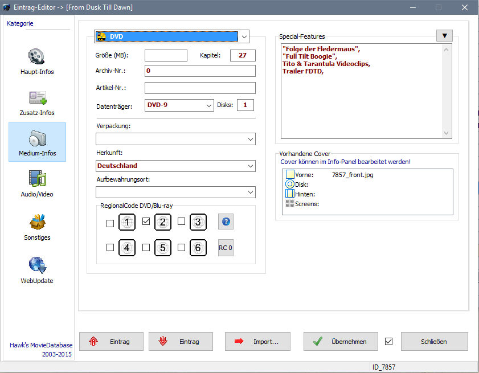Click the RC 0 button
The height and width of the screenshot is (373, 479).
point(226,248)
